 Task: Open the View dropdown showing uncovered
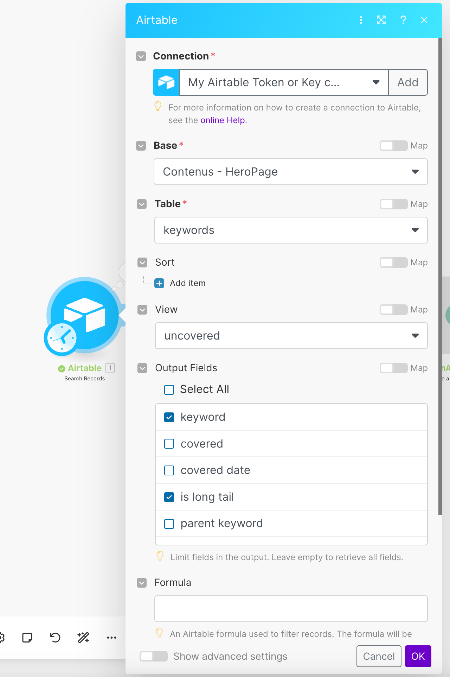click(x=291, y=336)
